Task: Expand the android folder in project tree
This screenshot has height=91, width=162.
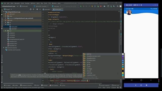Action: tap(6, 18)
